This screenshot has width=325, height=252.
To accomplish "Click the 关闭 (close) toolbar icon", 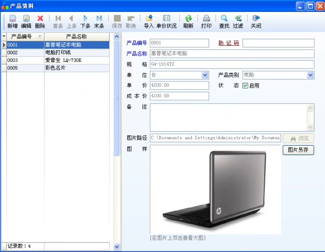I will click(x=256, y=21).
